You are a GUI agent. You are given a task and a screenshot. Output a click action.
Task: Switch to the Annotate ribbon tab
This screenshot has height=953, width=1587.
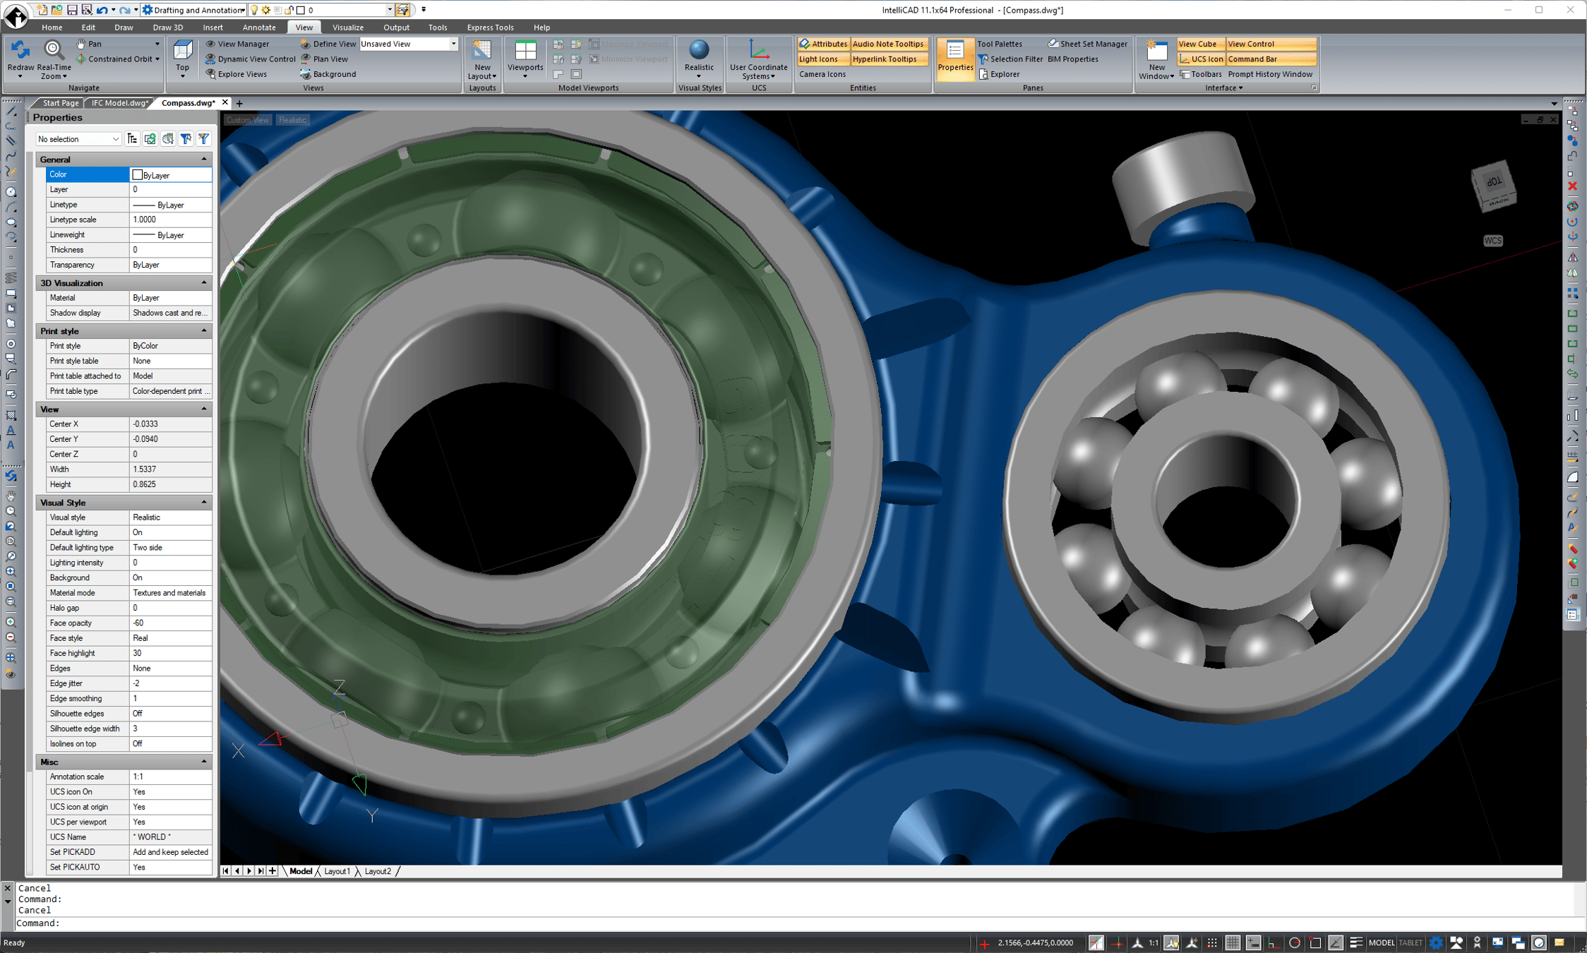click(x=258, y=27)
